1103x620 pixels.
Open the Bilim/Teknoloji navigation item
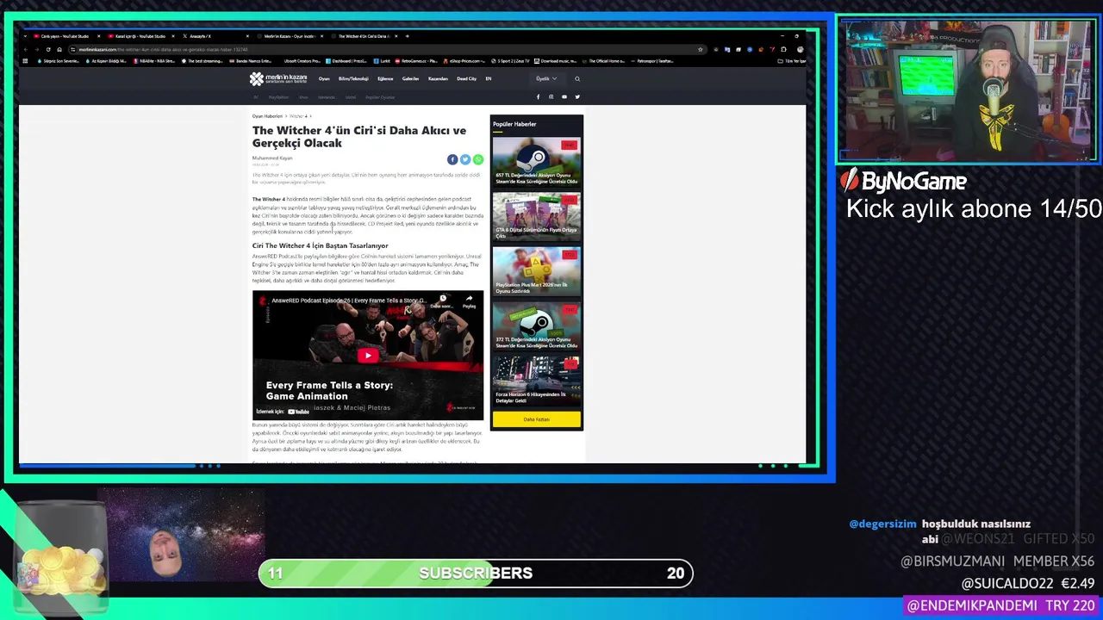point(353,79)
